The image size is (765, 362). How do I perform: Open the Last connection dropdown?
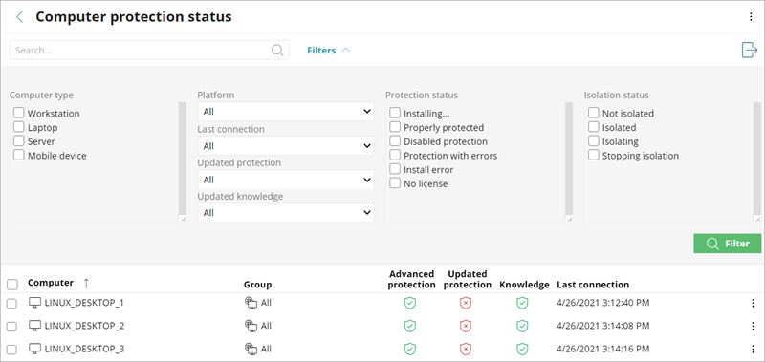tap(286, 146)
